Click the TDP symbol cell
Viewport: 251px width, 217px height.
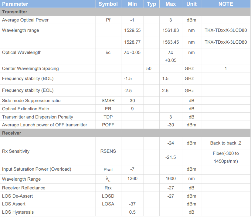pyautogui.click(x=108, y=117)
